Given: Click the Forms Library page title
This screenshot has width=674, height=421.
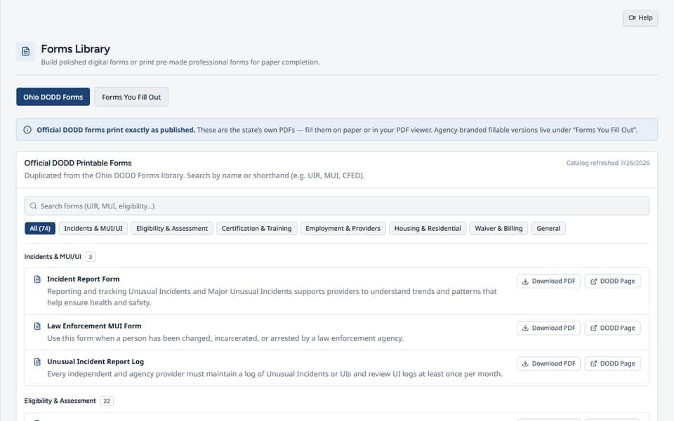Looking at the screenshot, I should pyautogui.click(x=76, y=49).
